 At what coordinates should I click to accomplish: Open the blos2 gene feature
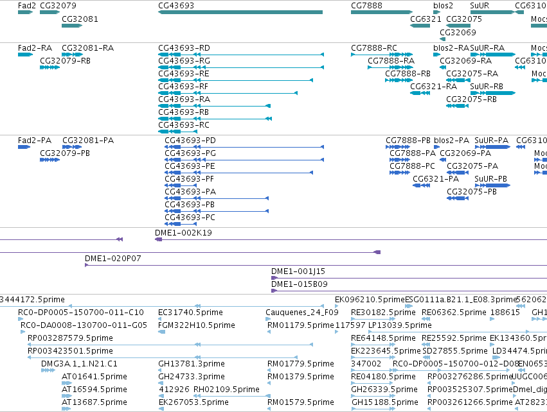pyautogui.click(x=436, y=12)
